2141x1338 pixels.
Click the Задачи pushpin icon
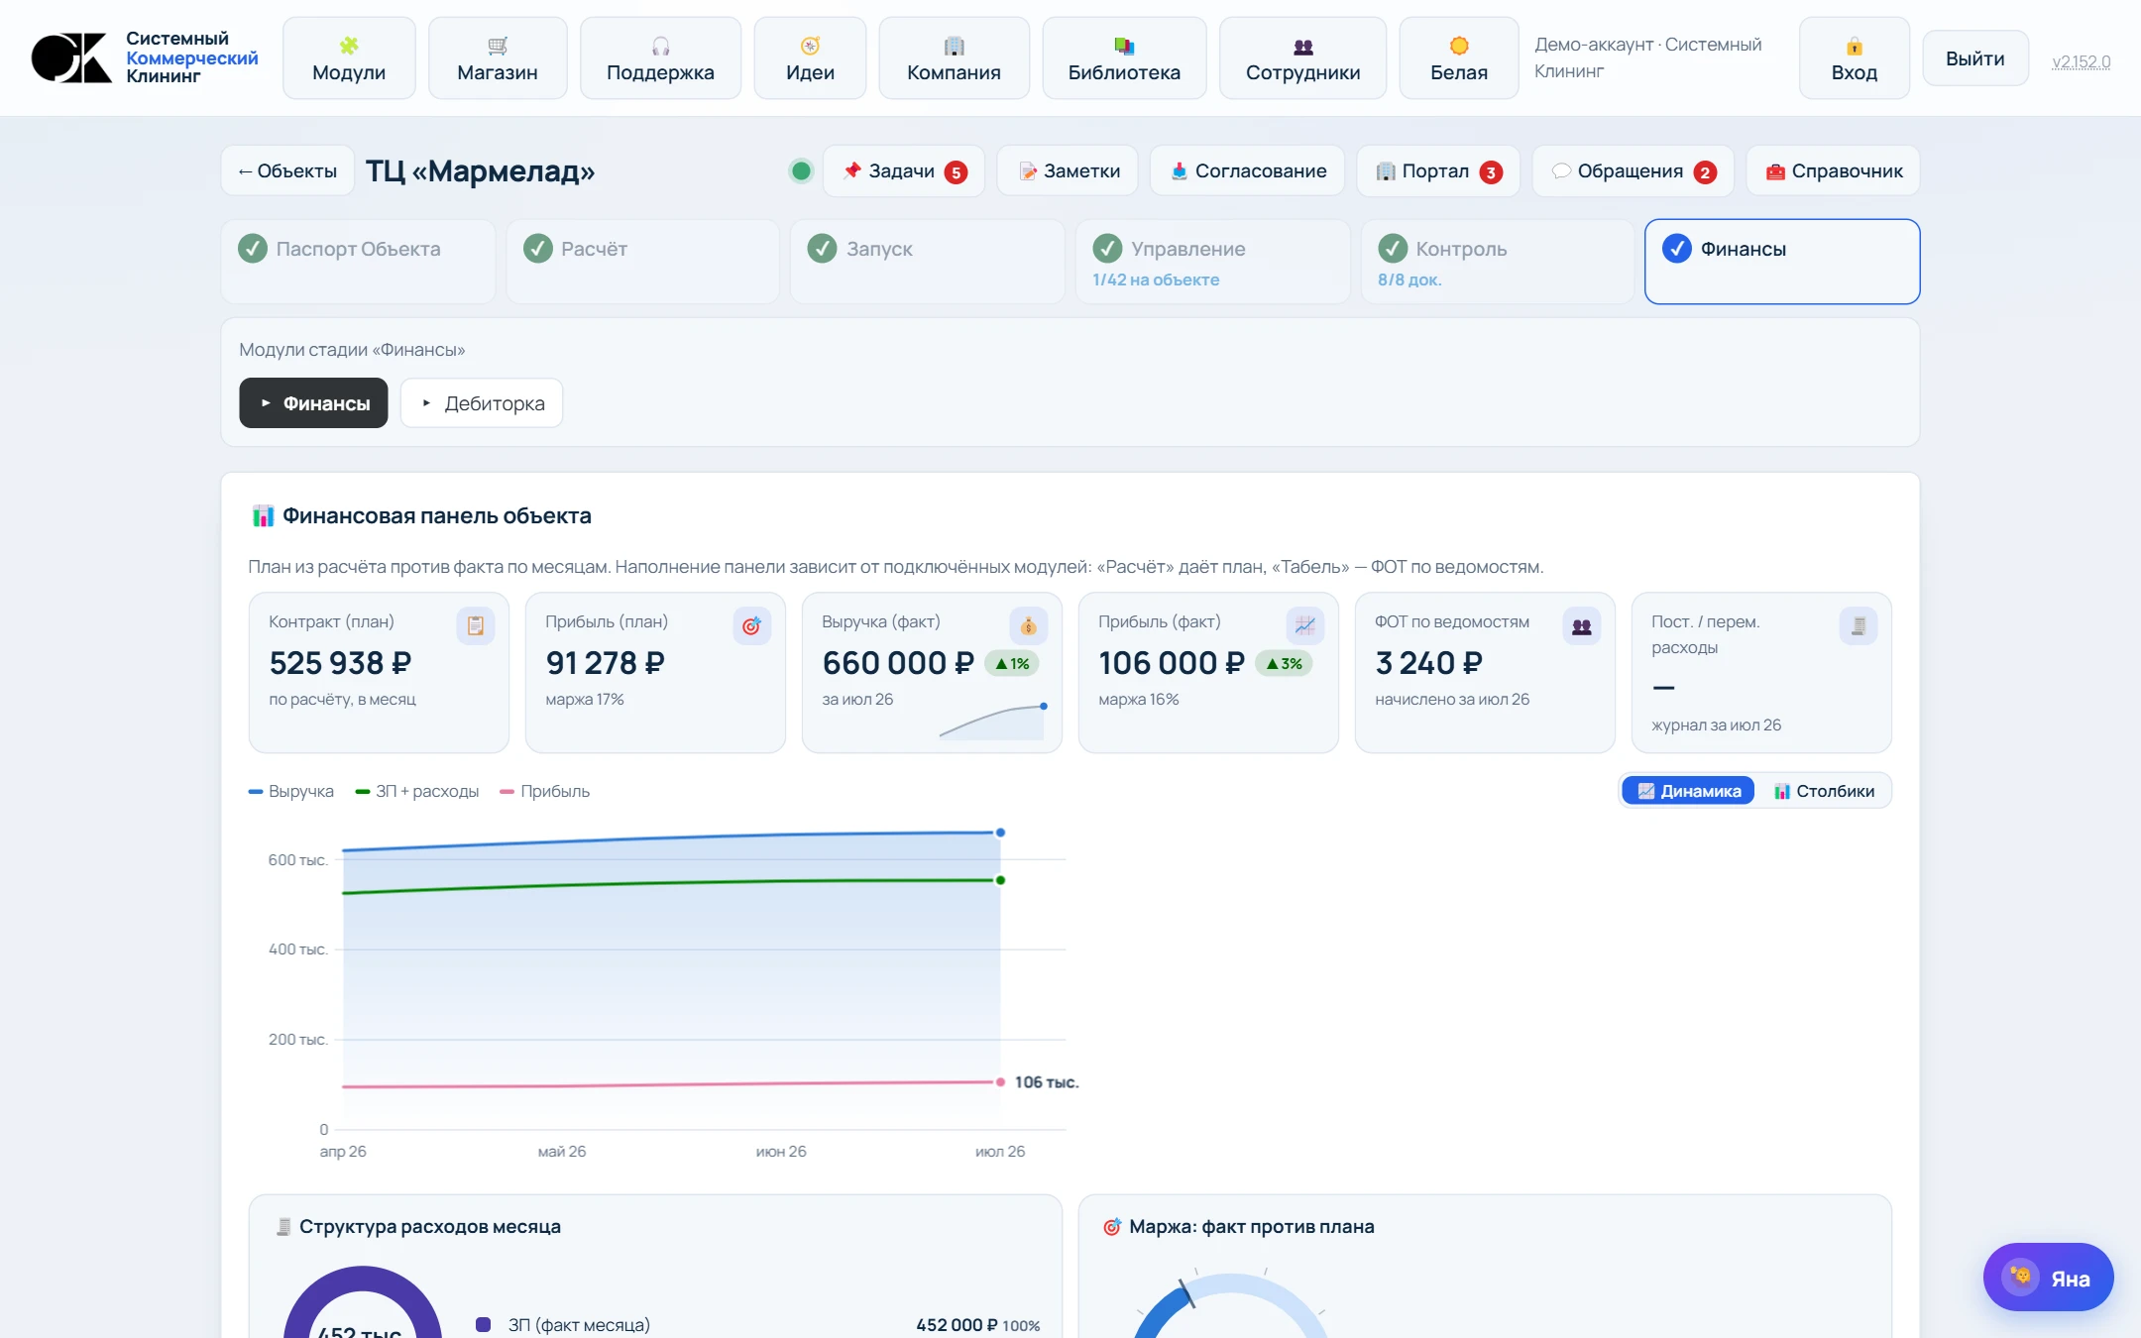(x=851, y=170)
